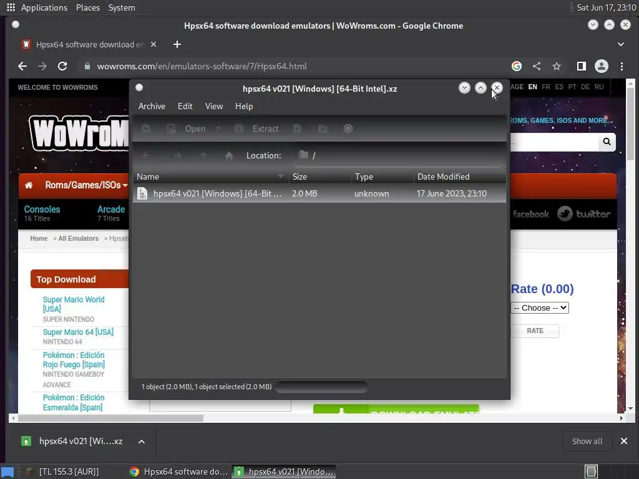This screenshot has height=479, width=639.
Task: Open the Roms/Games/ISOs dropdown menu
Action: pyautogui.click(x=86, y=185)
